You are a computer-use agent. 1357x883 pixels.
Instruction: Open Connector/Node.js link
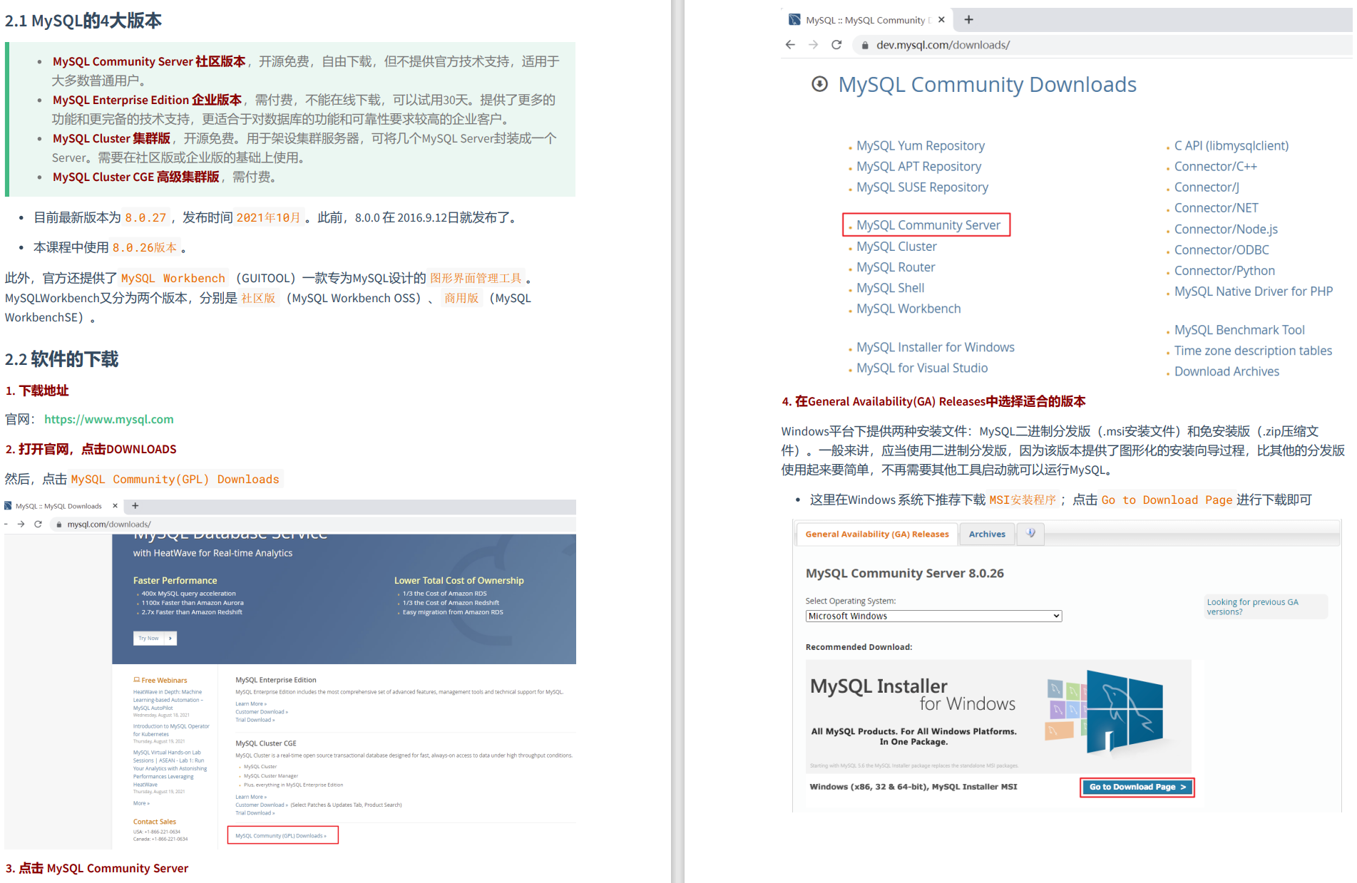(1226, 229)
